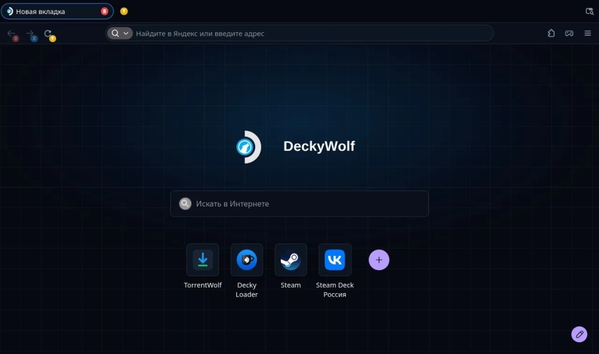Open the Decky Loader shortcut
Image resolution: width=599 pixels, height=354 pixels.
(x=247, y=260)
